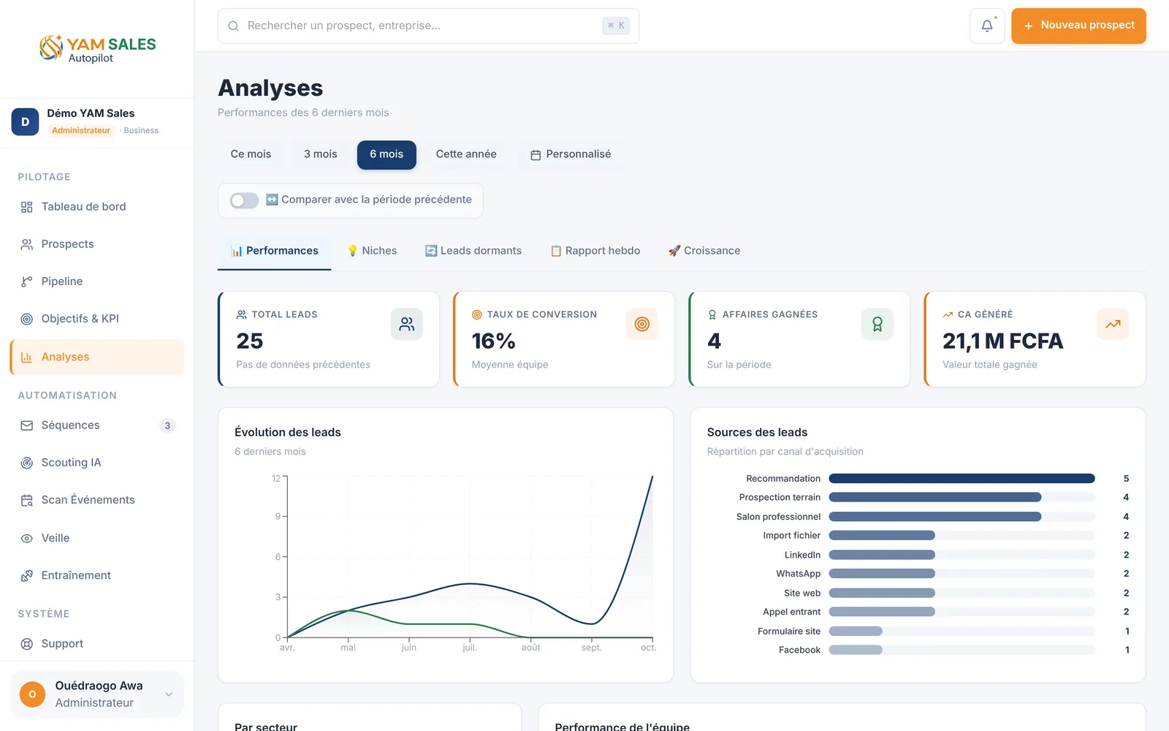This screenshot has width=1169, height=731.
Task: Select the 3 mois period
Action: pos(321,154)
